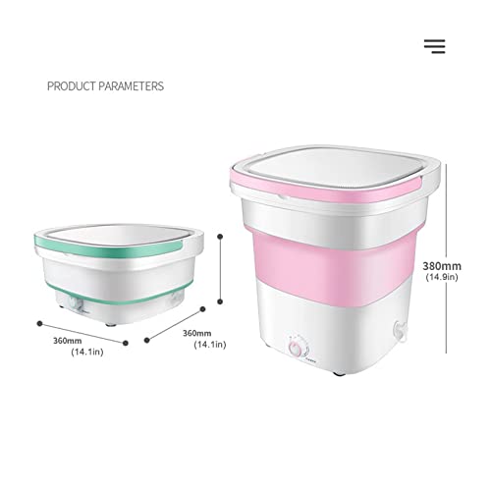491x491 pixels.
Task: Click the right end dot of the width line
Action: (126, 343)
